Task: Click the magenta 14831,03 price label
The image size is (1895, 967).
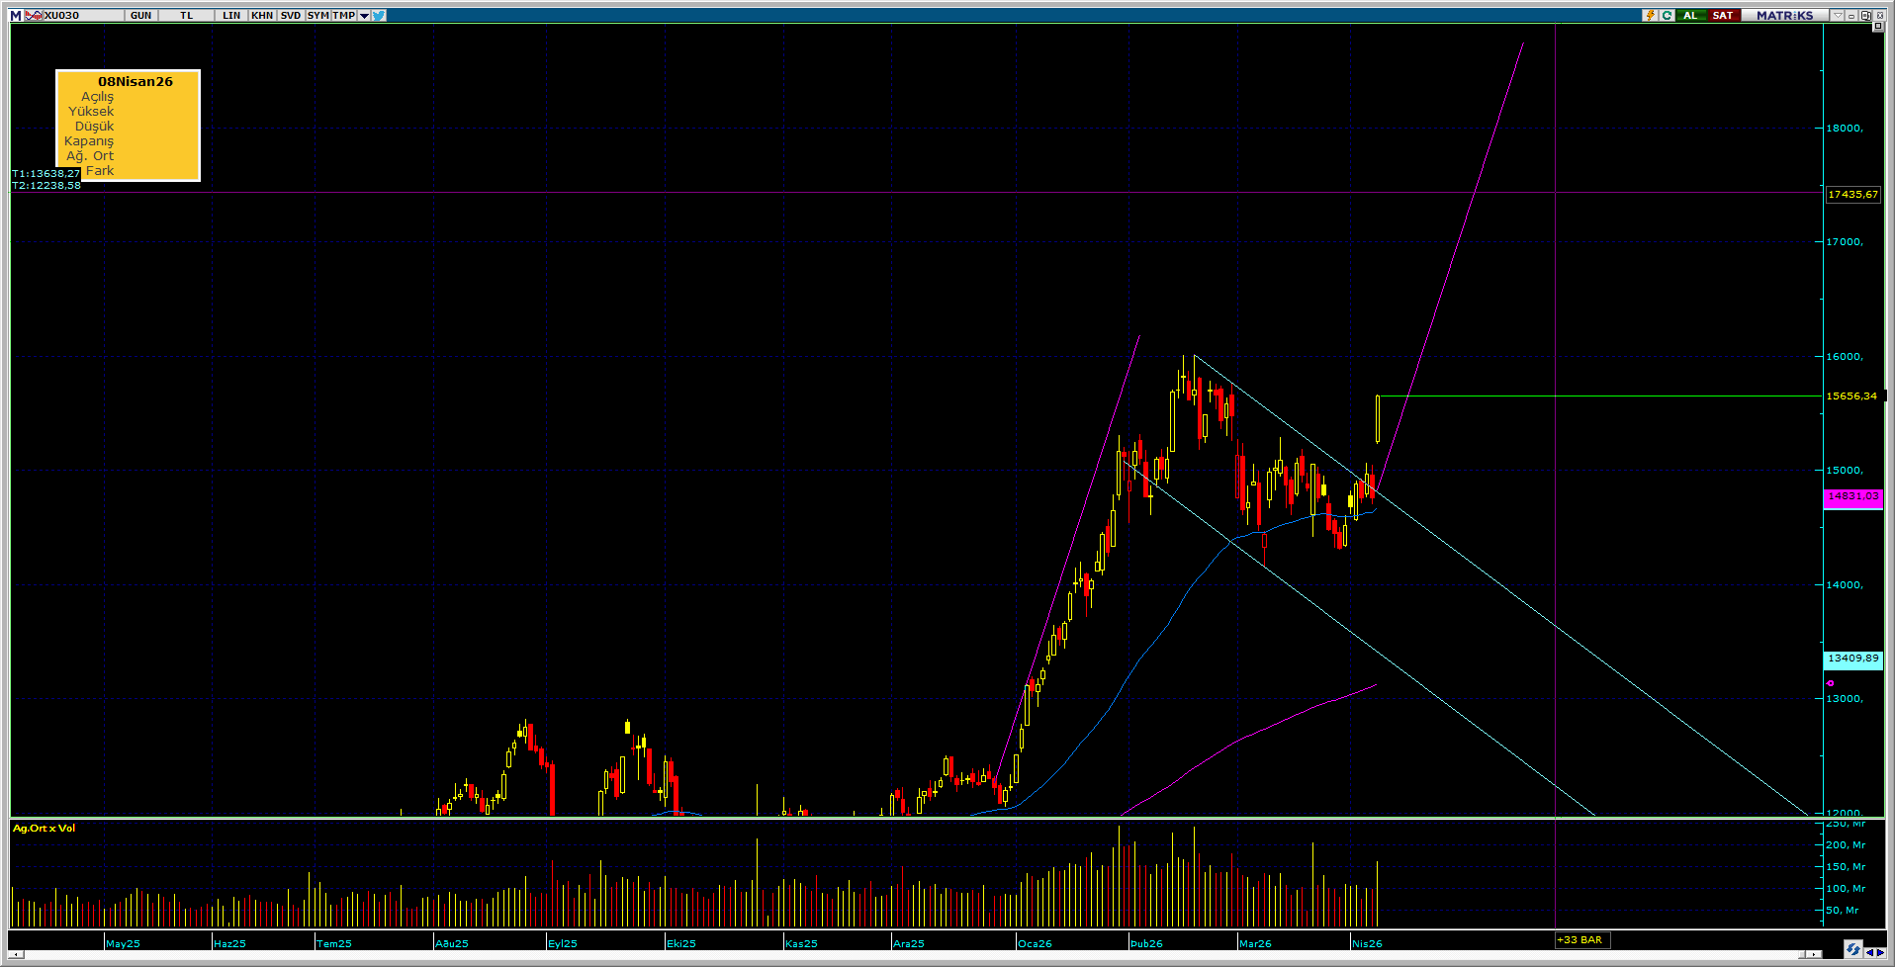Action: (1852, 496)
